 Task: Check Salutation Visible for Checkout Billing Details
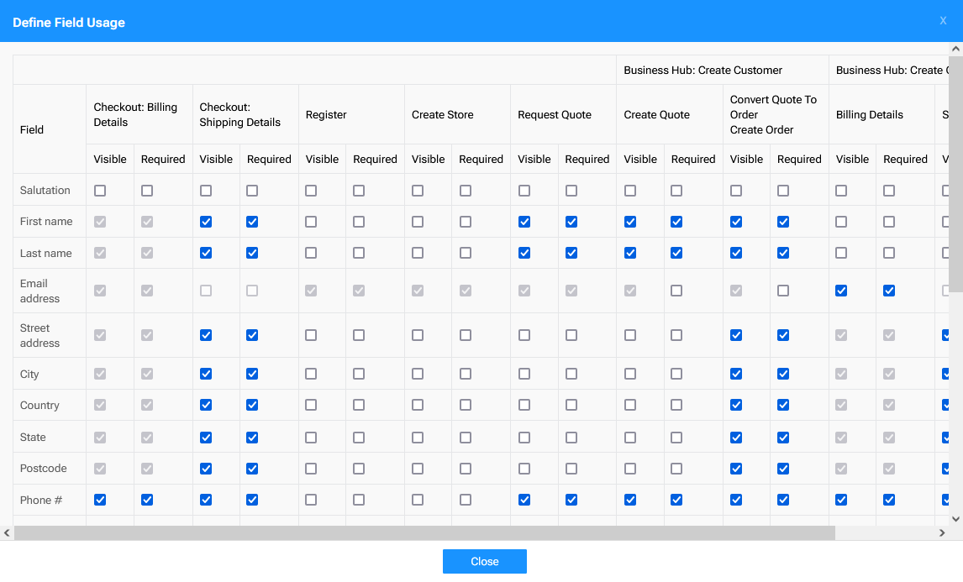100,191
